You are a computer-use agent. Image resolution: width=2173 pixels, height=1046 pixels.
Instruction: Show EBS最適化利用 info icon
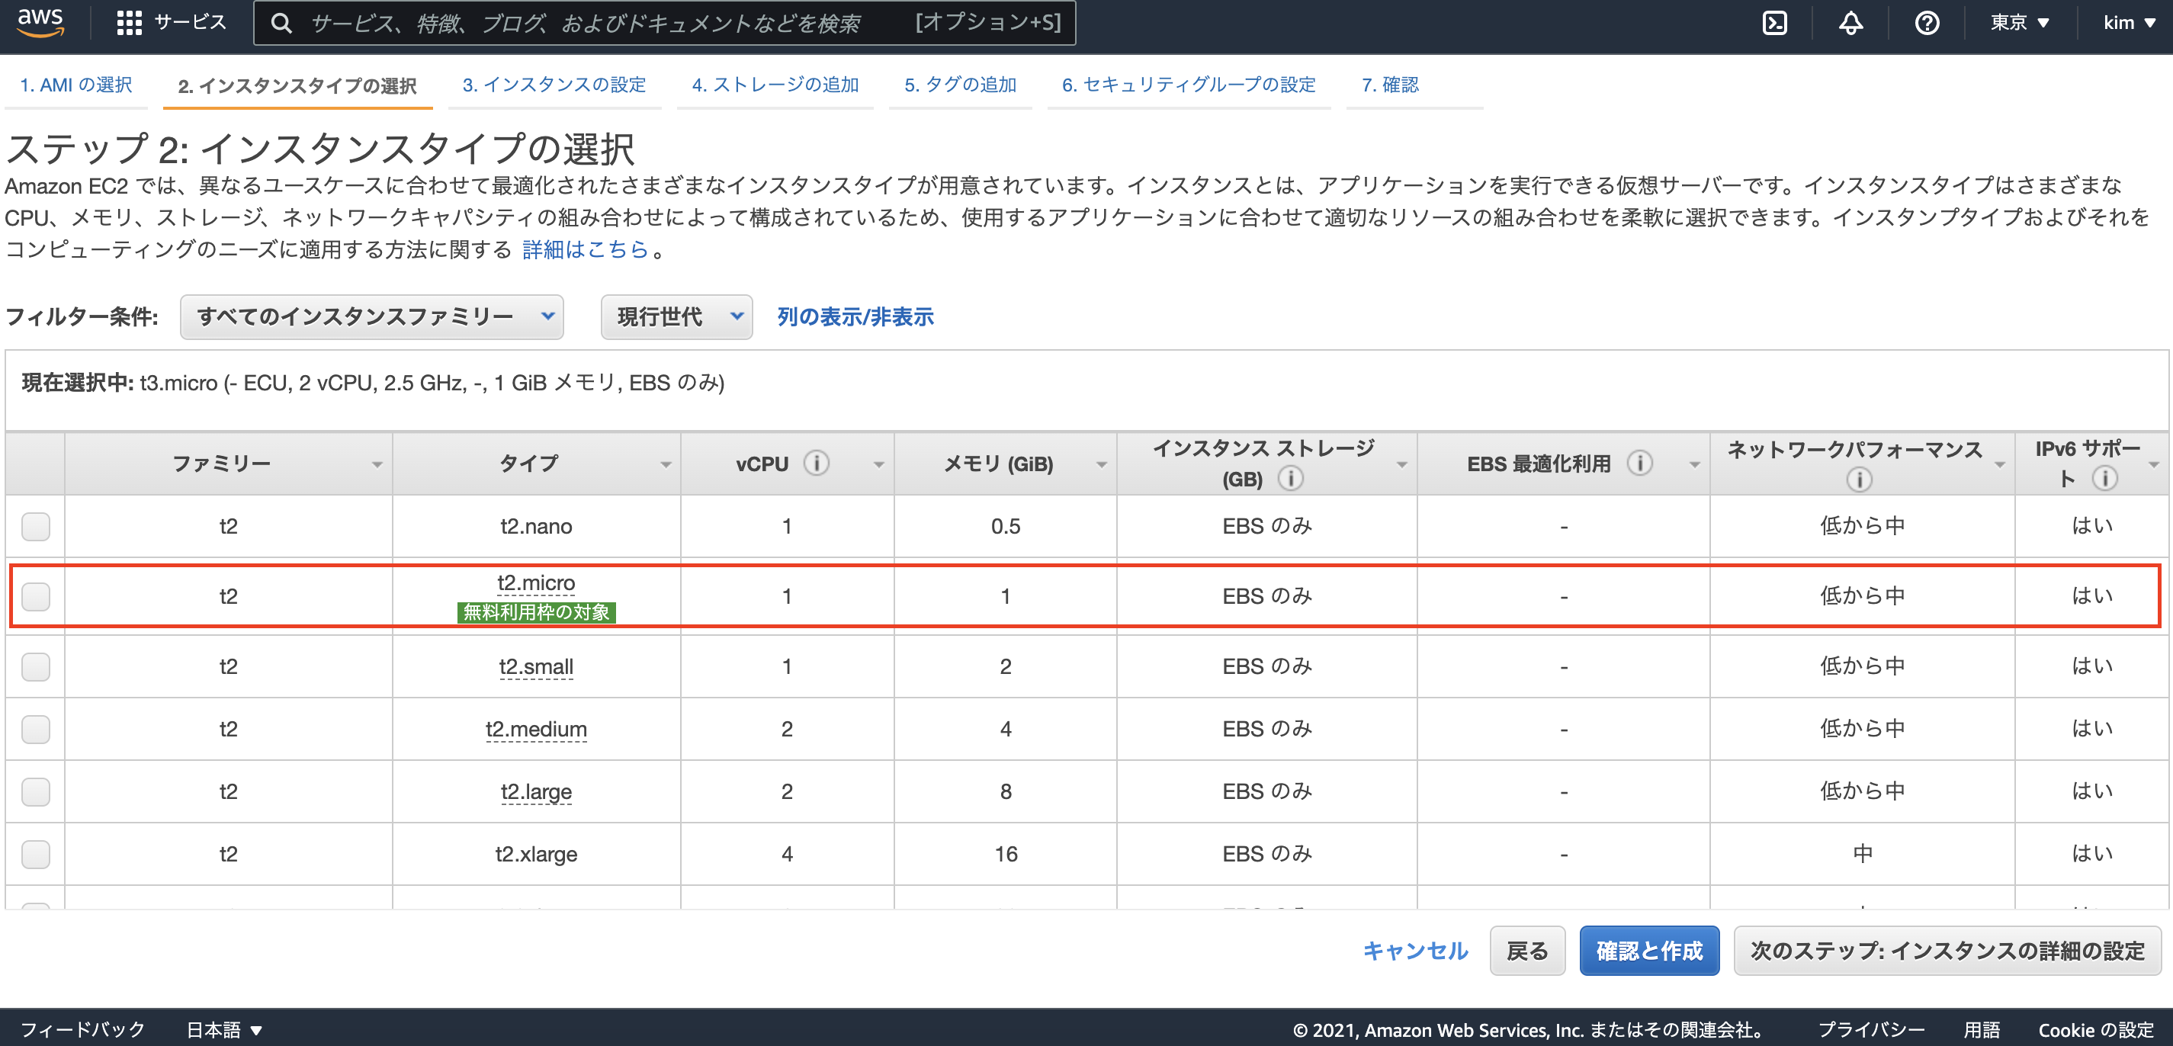pyautogui.click(x=1639, y=463)
